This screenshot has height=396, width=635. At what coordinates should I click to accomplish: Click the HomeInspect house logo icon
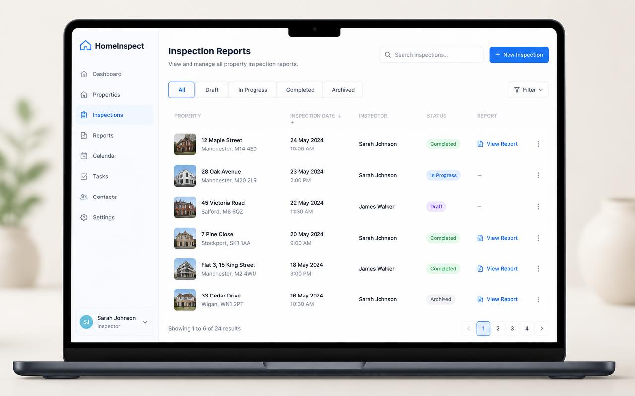(x=85, y=46)
